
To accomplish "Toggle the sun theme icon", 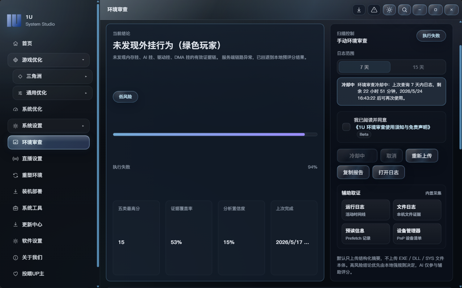I will click(389, 10).
